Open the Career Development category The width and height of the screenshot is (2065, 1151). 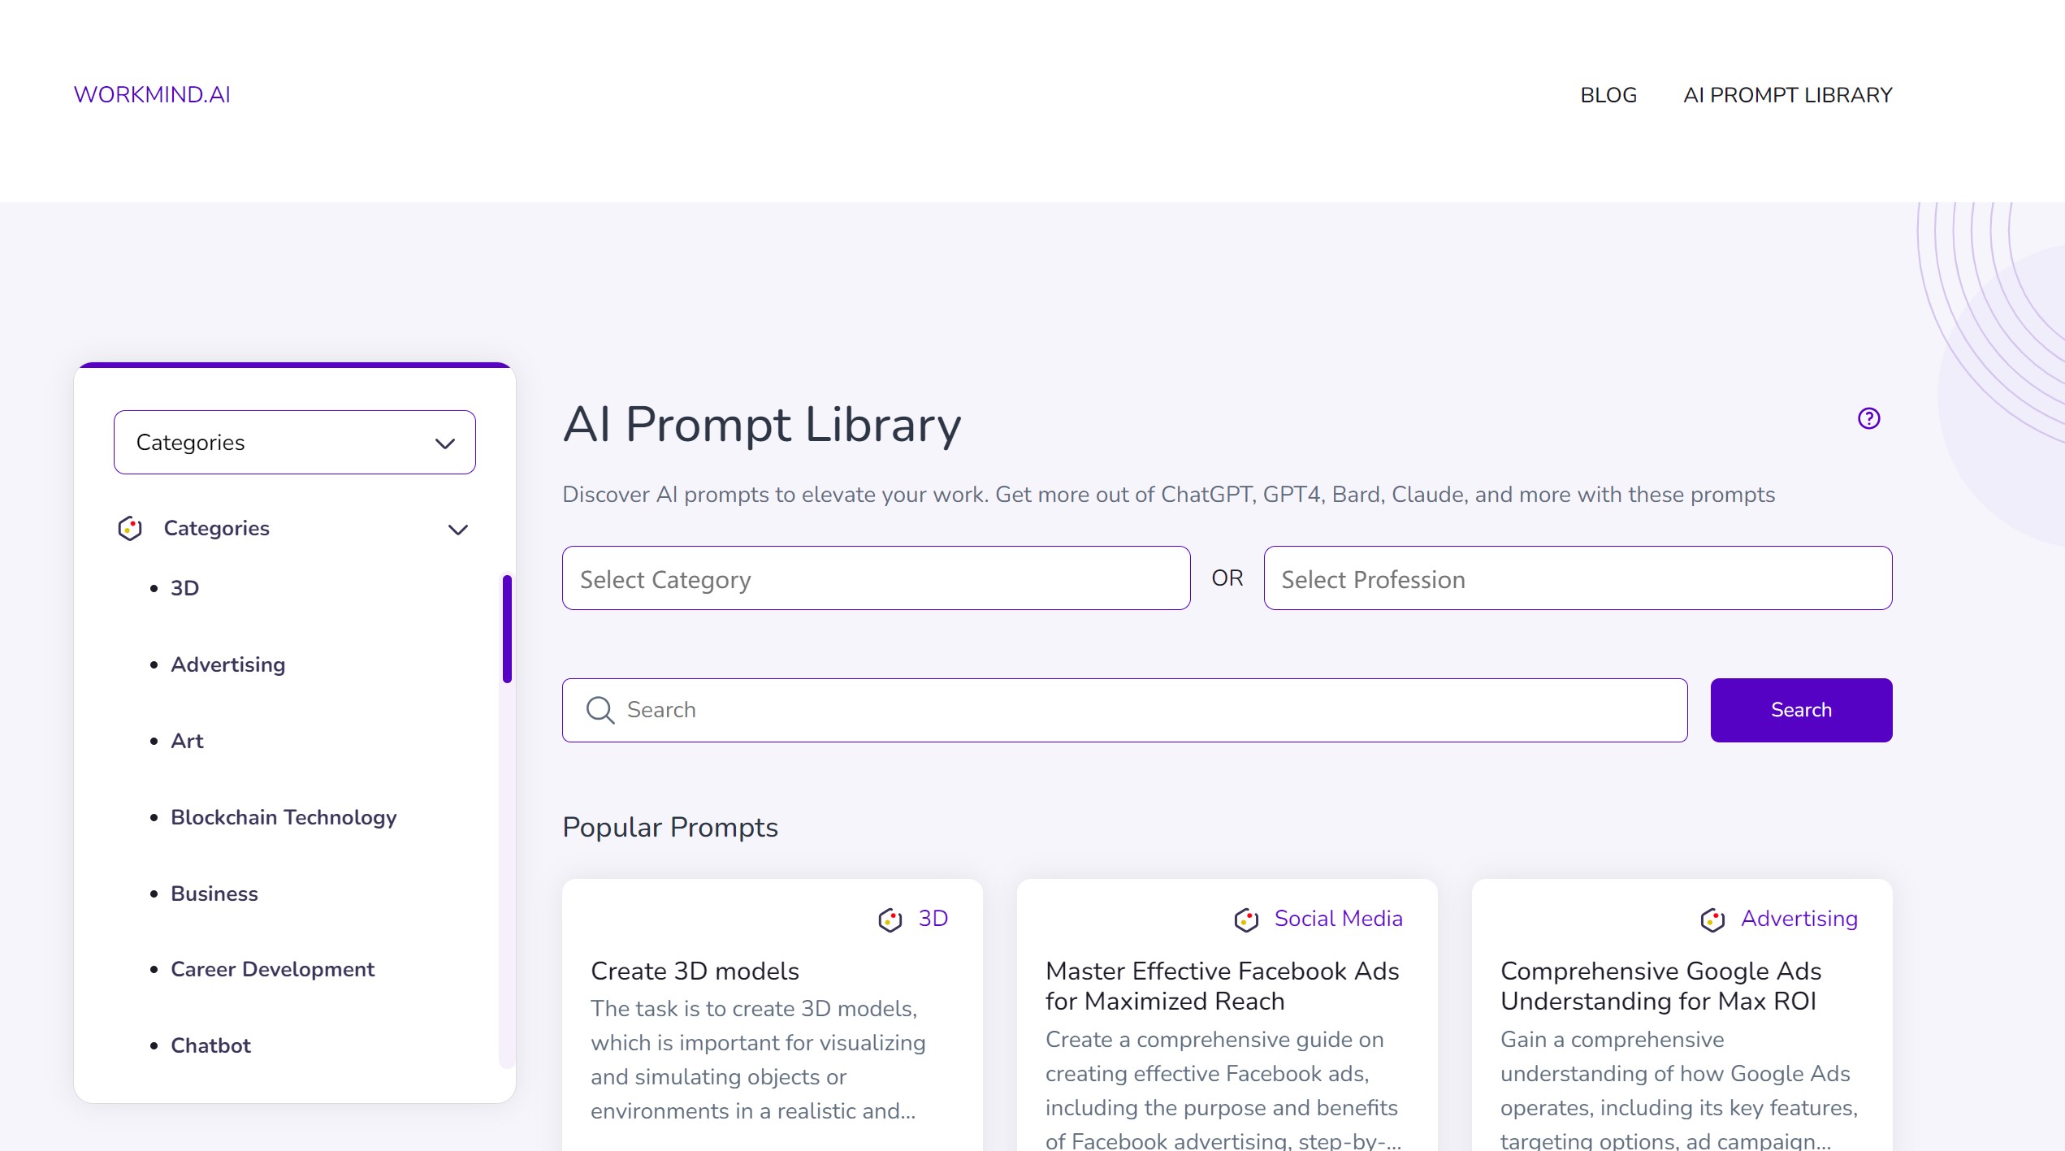click(272, 969)
